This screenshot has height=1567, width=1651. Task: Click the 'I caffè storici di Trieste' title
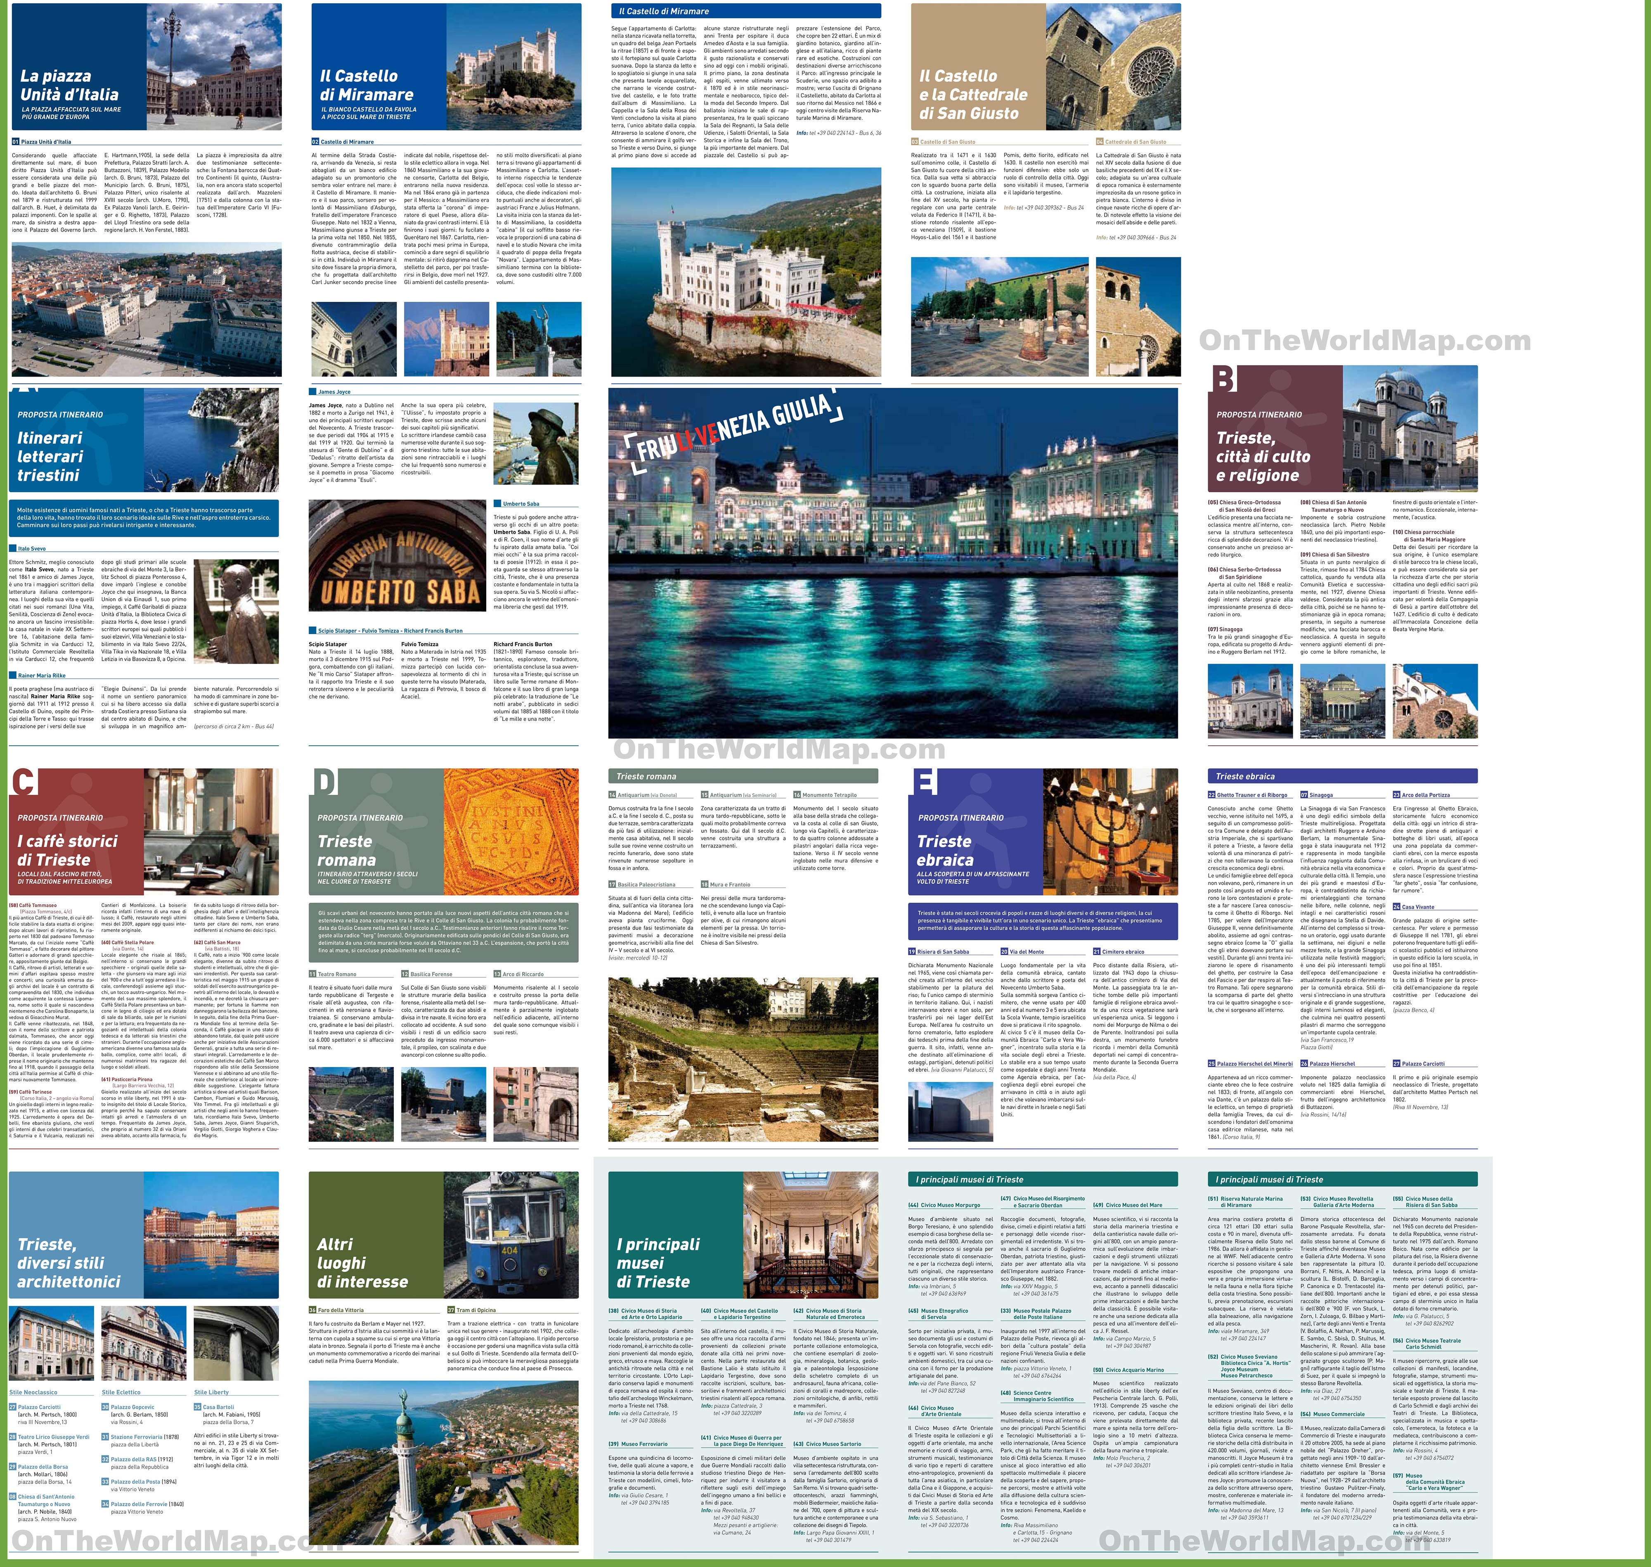point(67,850)
